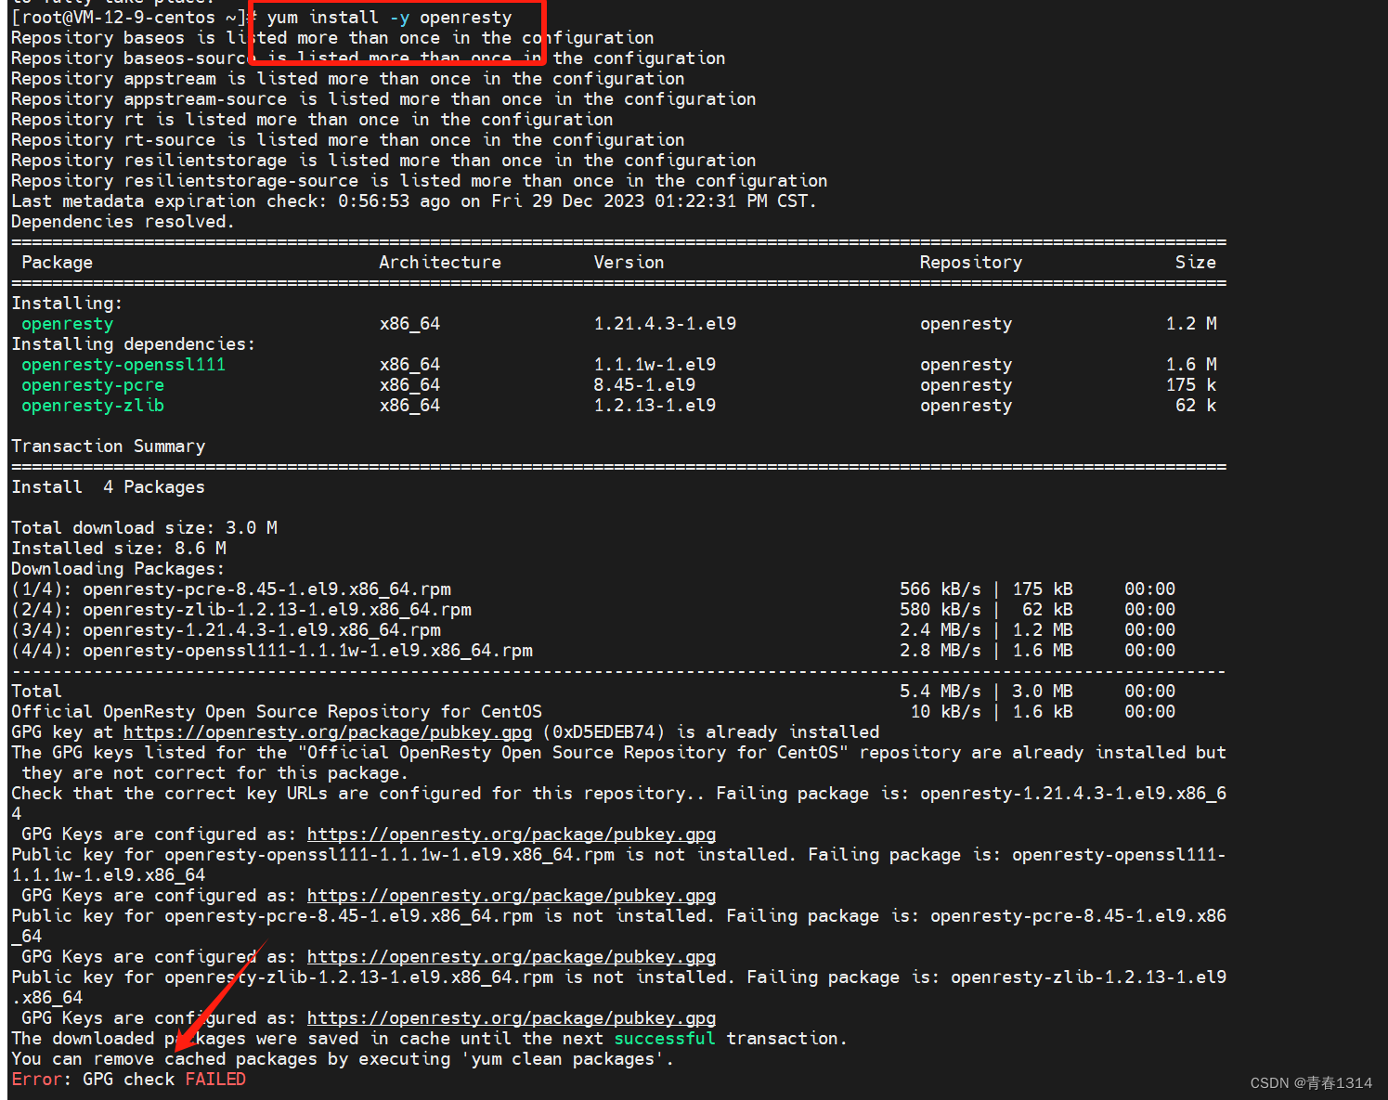This screenshot has width=1388, height=1100.
Task: Click the 'Last metadata expiration check' line
Action: 413,201
